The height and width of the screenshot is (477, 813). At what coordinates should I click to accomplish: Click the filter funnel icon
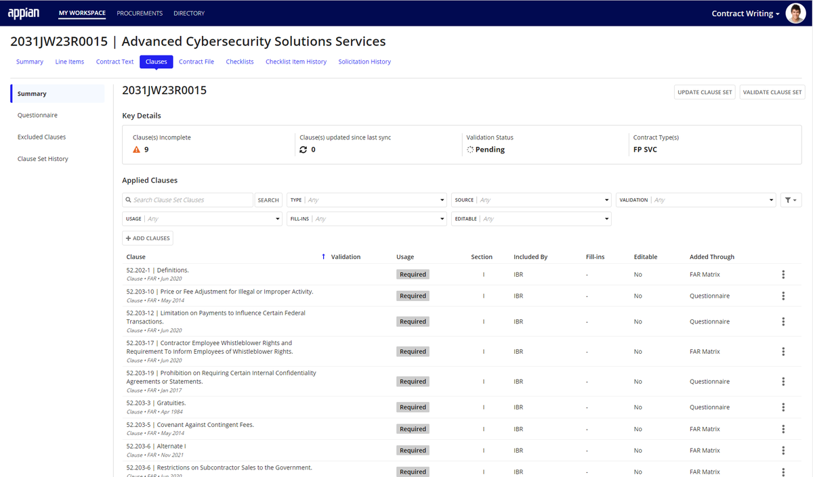pos(790,200)
